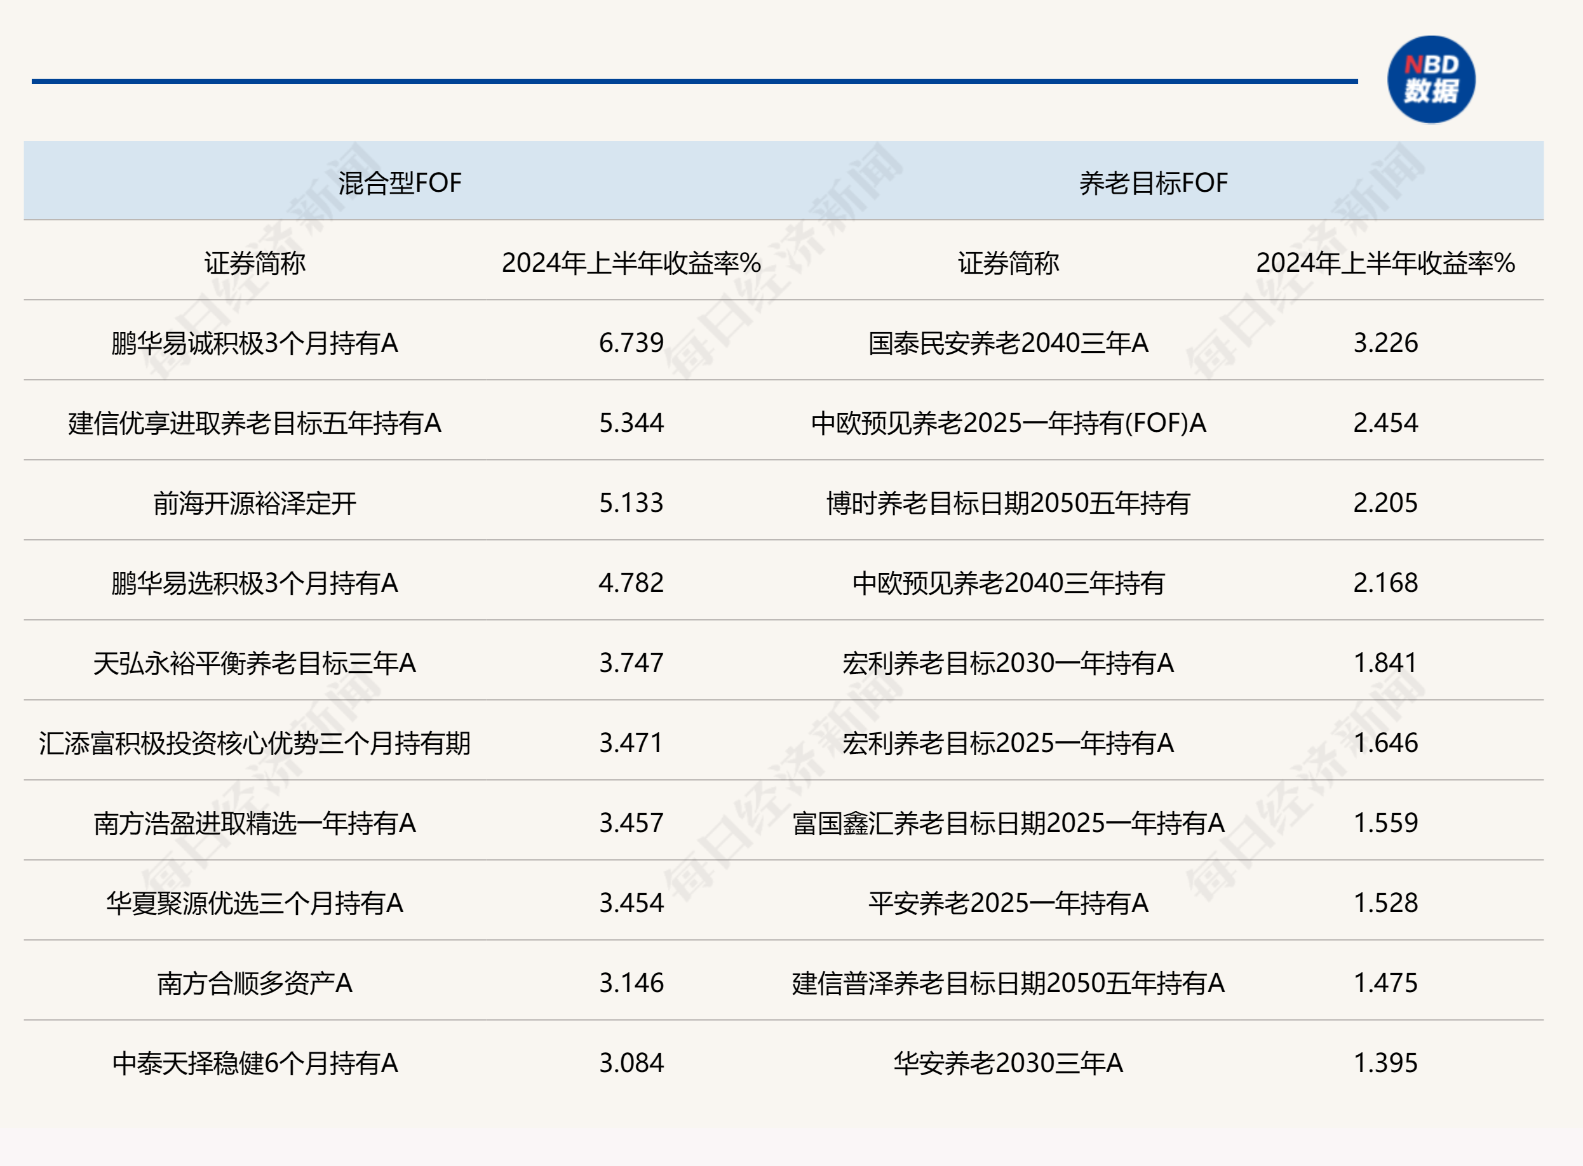Select 南方浩盈进取精选一年持有A
The height and width of the screenshot is (1166, 1583).
pyautogui.click(x=255, y=823)
